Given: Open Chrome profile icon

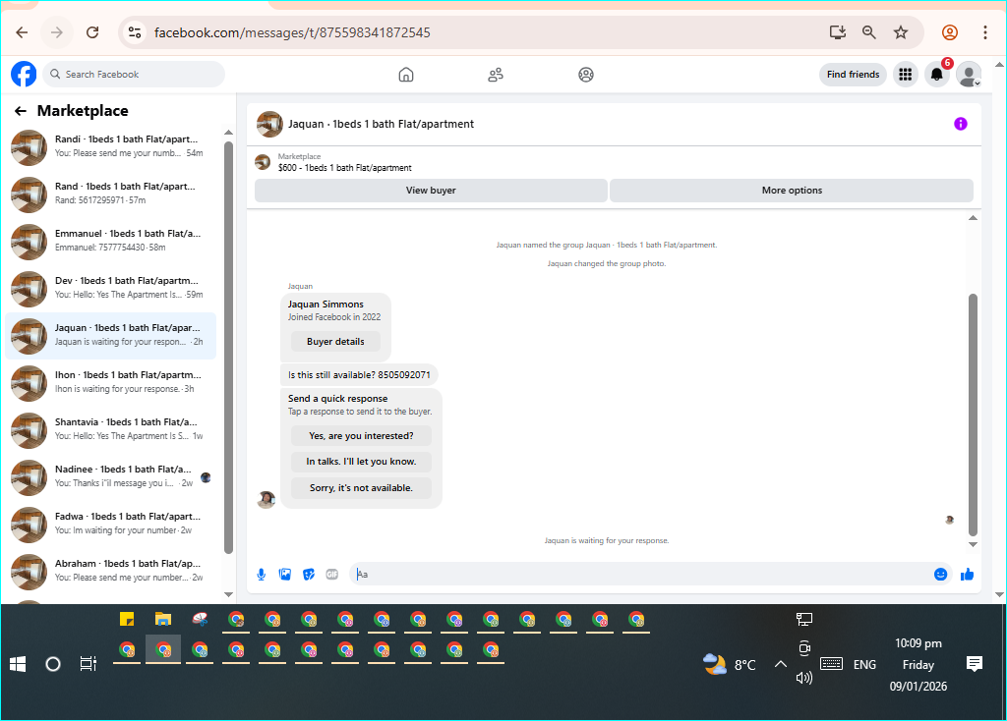Looking at the screenshot, I should pos(950,32).
